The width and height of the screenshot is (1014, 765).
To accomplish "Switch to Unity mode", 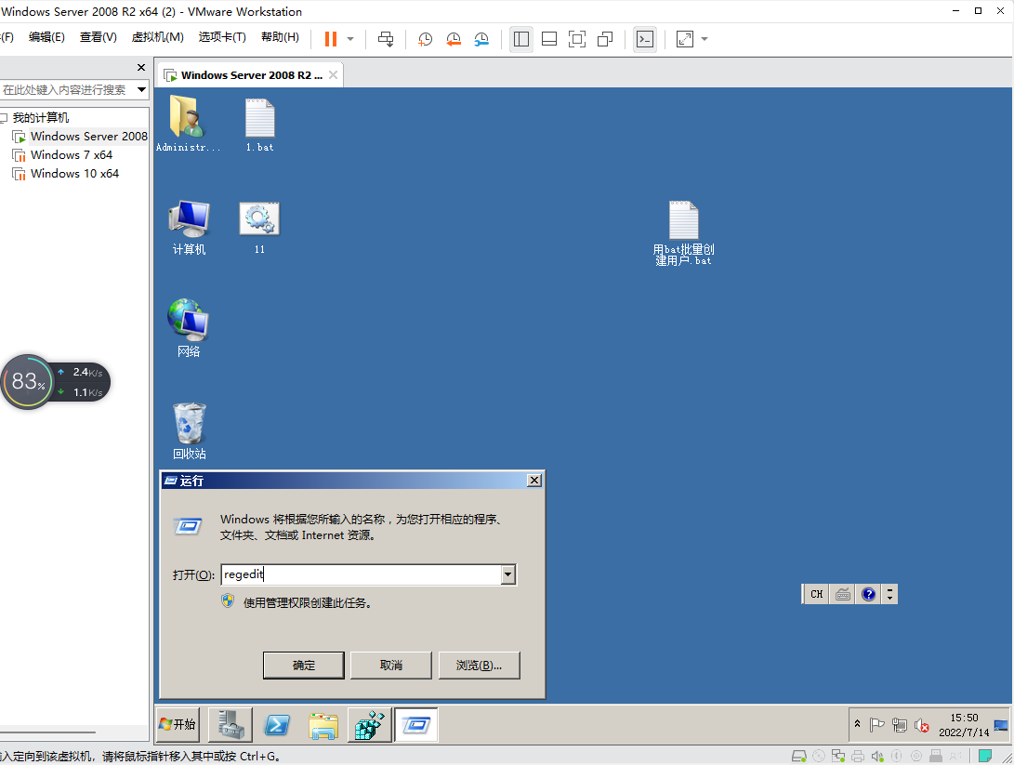I will [x=605, y=39].
